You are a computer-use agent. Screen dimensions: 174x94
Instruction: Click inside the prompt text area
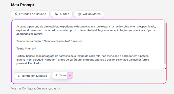click(88, 45)
